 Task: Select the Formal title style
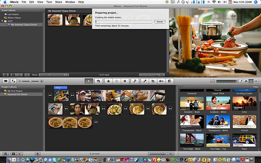click(245, 122)
